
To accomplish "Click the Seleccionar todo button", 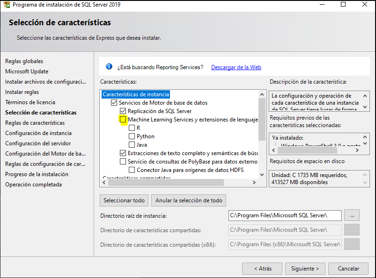I will (124, 200).
